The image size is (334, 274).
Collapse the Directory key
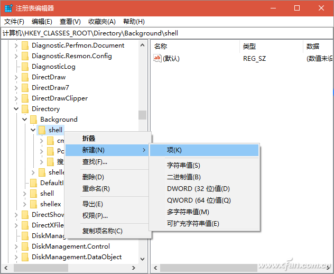(16, 109)
